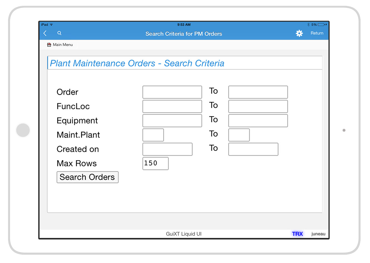Click the Return button
The width and height of the screenshot is (370, 263).
pyautogui.click(x=317, y=33)
